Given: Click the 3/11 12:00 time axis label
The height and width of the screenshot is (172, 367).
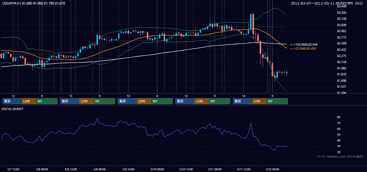Looking at the screenshot, I should point(244,169).
